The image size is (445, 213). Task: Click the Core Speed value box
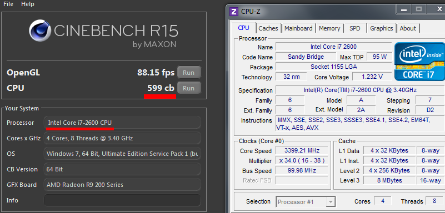(302, 150)
